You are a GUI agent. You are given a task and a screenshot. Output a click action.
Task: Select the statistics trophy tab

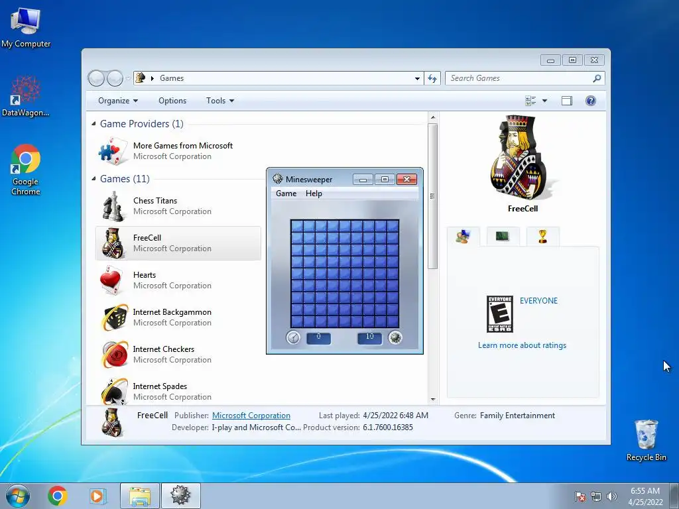tap(542, 237)
